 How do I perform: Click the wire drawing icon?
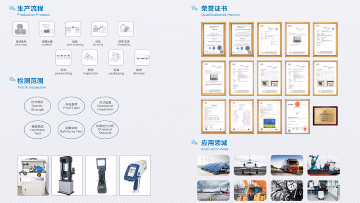click(73, 29)
